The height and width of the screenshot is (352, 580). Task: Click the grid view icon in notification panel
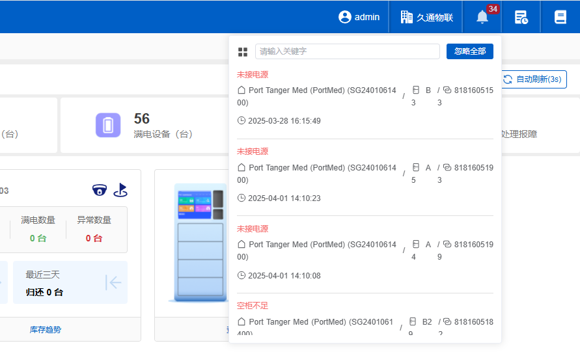[x=243, y=52]
